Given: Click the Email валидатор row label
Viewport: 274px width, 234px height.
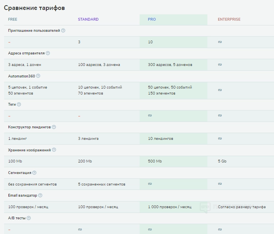Looking at the screenshot, I should coord(23,195).
